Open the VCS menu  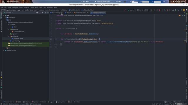(x=45, y=7)
